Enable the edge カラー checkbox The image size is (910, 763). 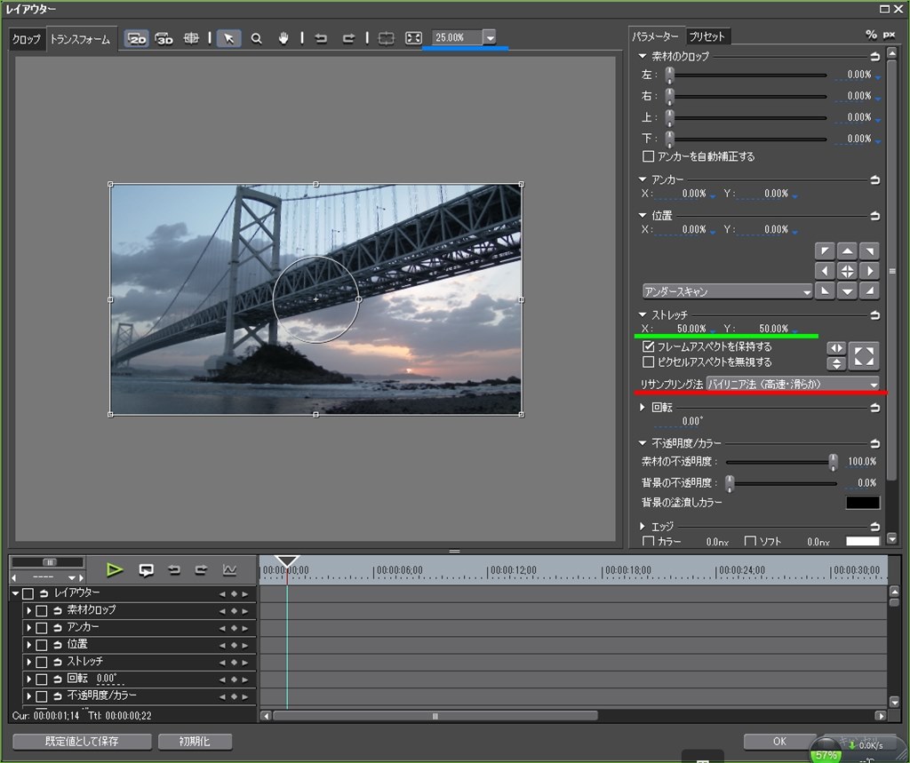pyautogui.click(x=648, y=541)
